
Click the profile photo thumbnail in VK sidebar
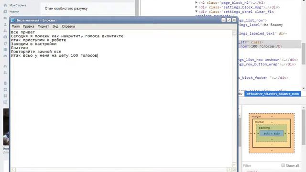click(x=6, y=127)
